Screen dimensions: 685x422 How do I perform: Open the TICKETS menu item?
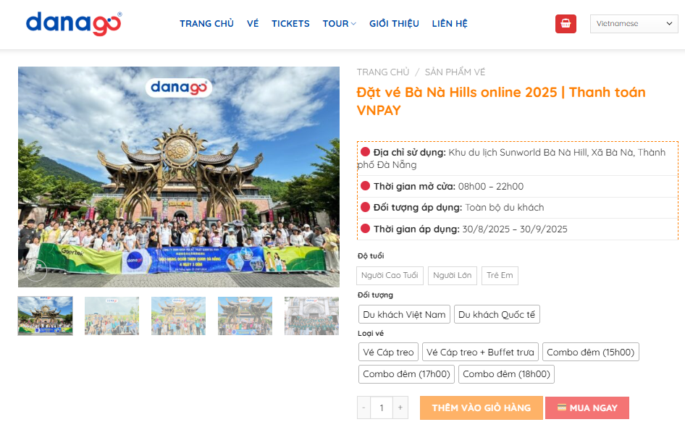coord(290,24)
